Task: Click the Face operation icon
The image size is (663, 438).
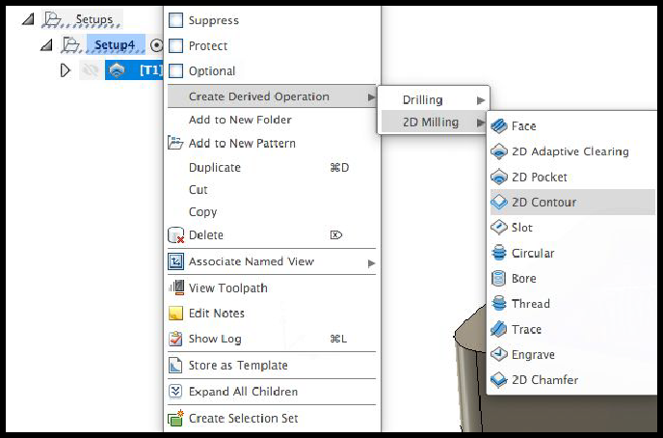Action: click(499, 126)
